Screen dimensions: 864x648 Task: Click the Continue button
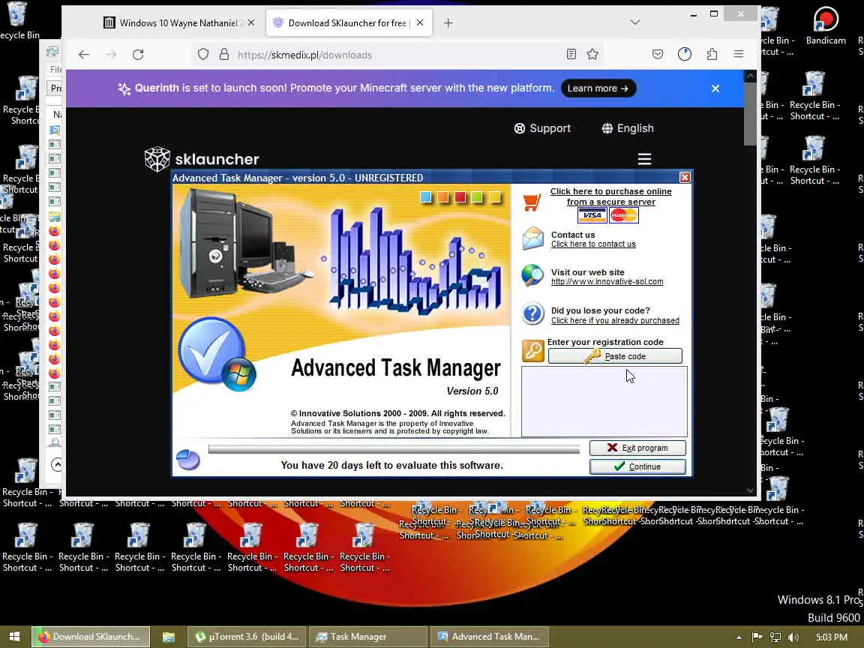point(637,466)
